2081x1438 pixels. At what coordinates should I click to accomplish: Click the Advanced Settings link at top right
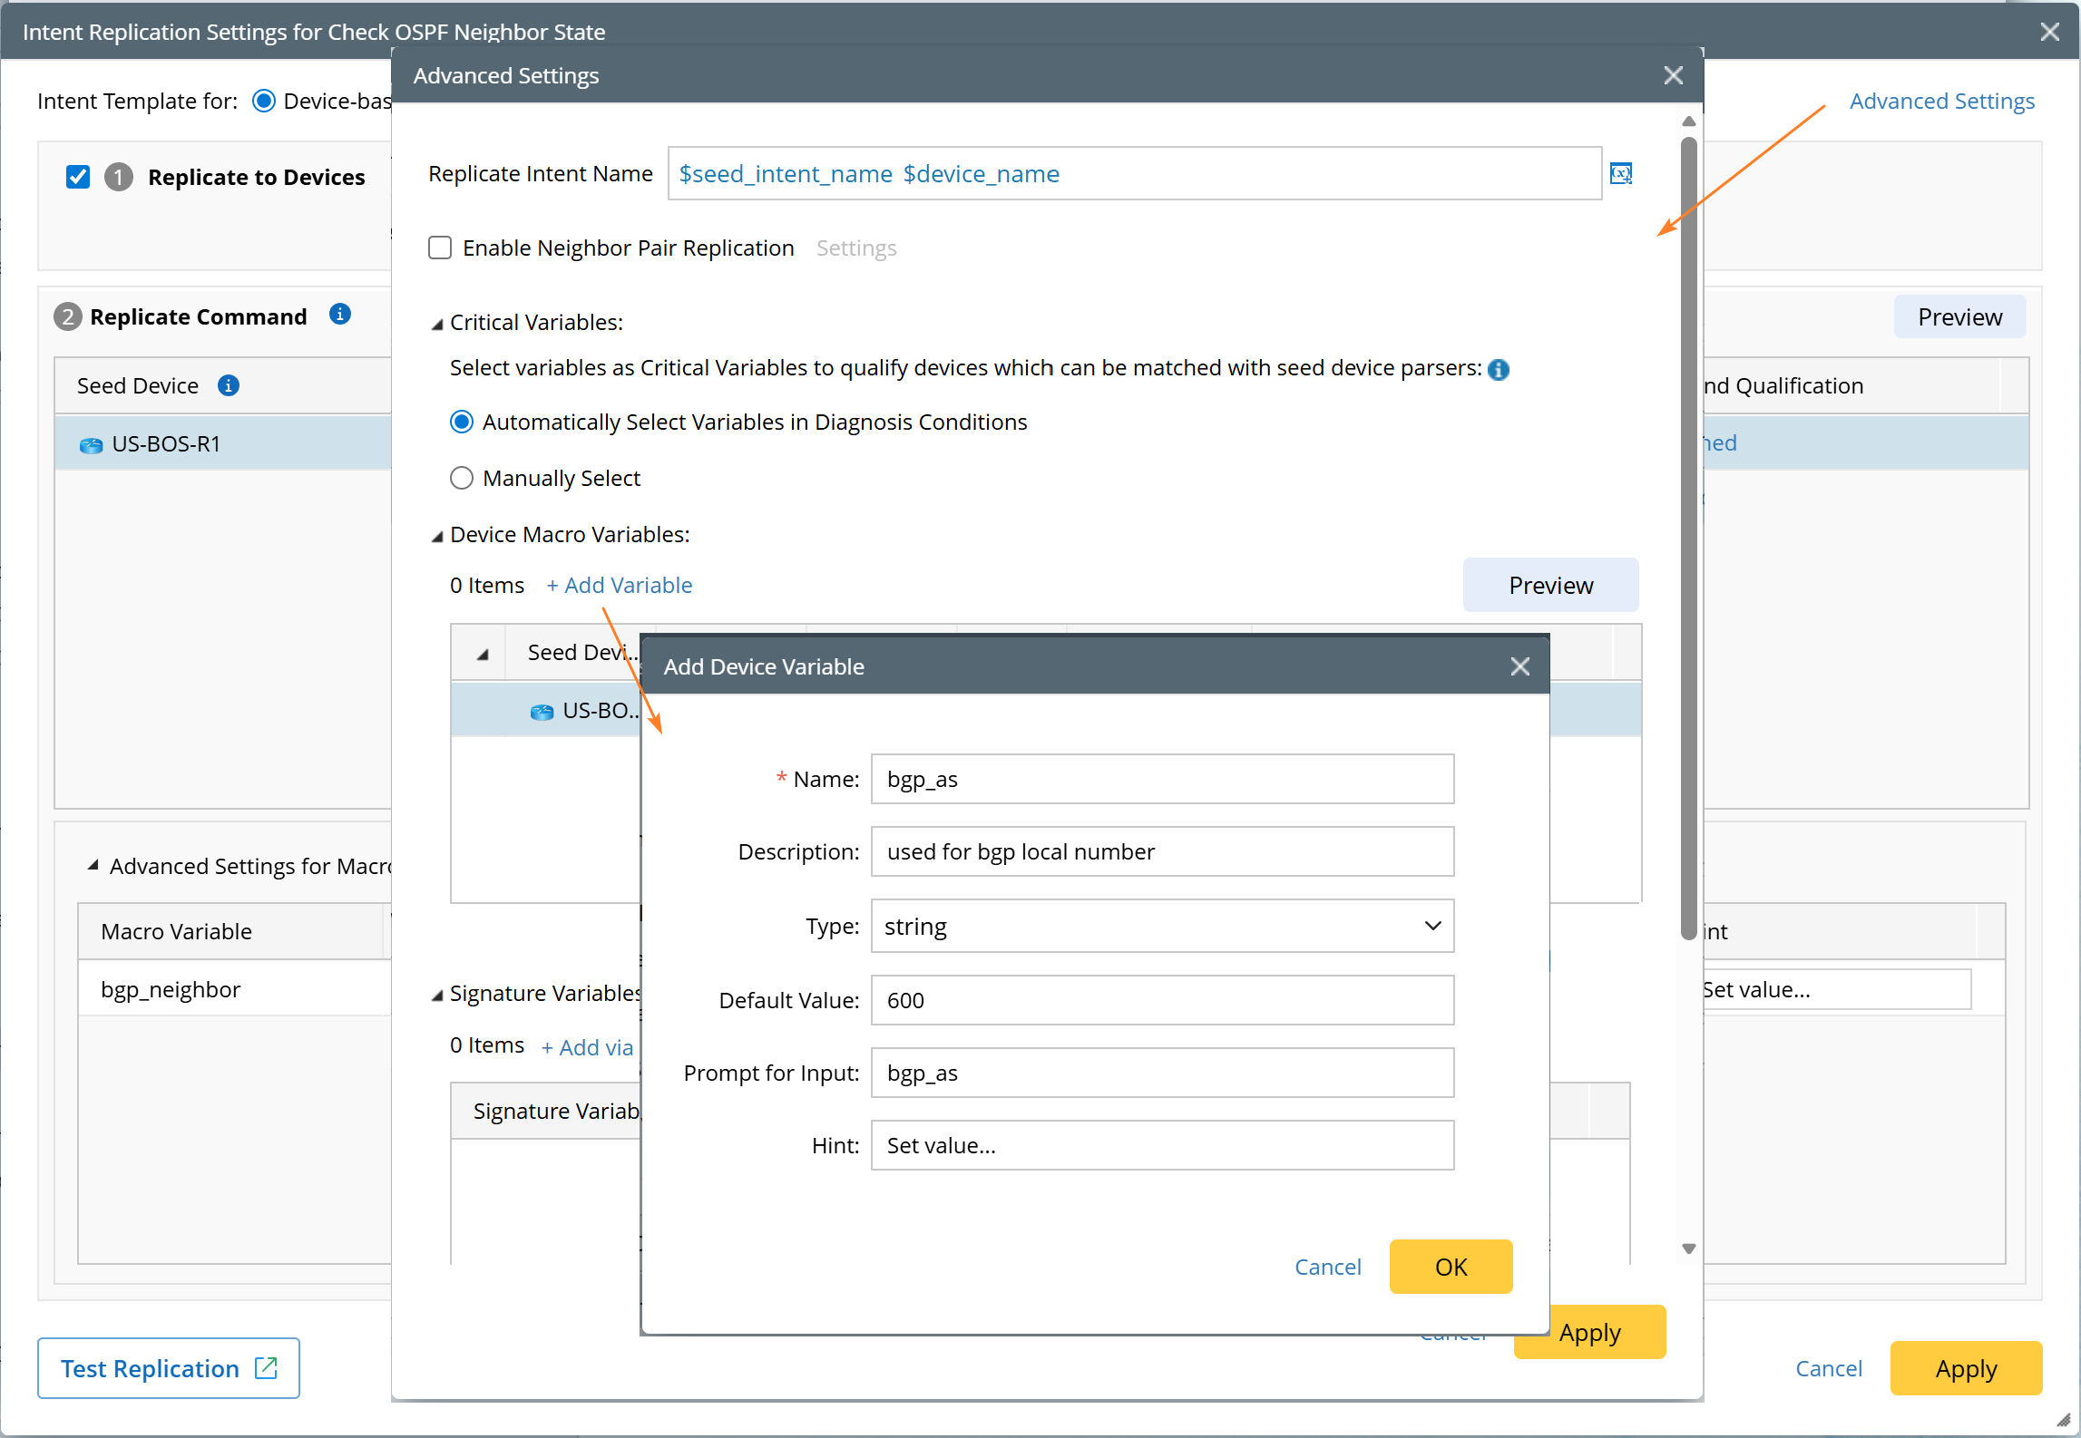click(1941, 101)
